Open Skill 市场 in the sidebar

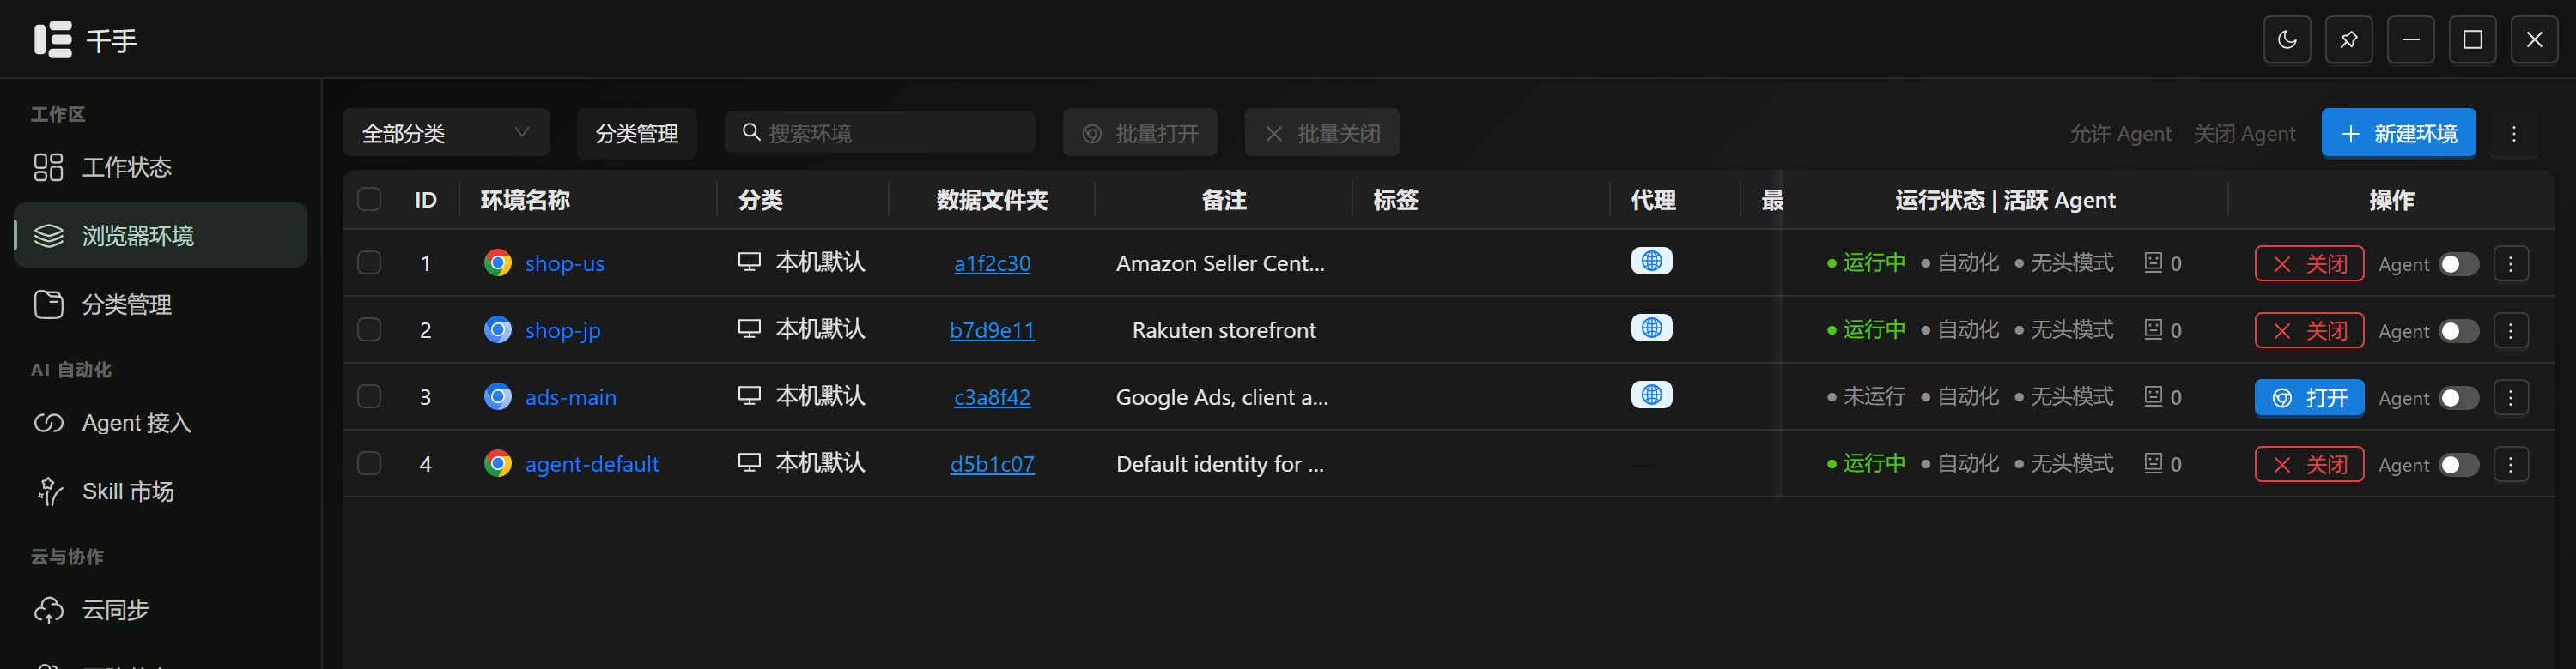pyautogui.click(x=160, y=491)
